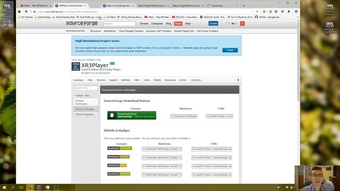Click the XR3Player project icon
Viewport: 340px width, 191px height.
(75, 66)
